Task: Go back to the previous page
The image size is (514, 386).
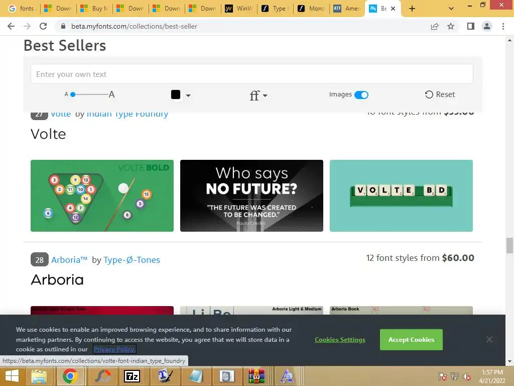Action: (11, 26)
